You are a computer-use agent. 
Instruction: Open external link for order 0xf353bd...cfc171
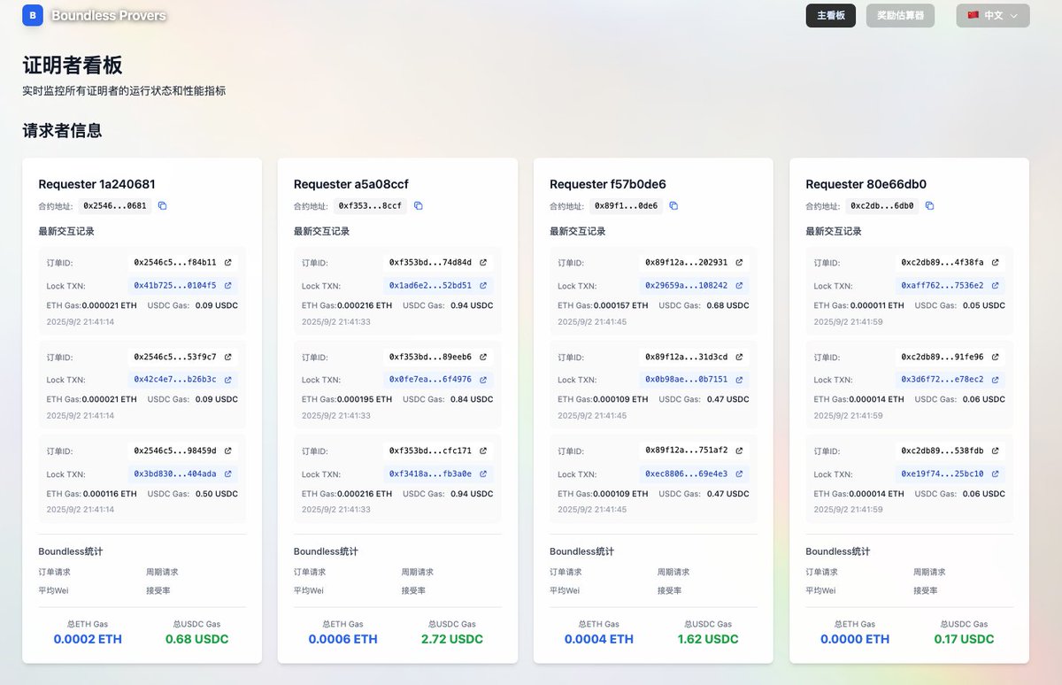coord(483,451)
